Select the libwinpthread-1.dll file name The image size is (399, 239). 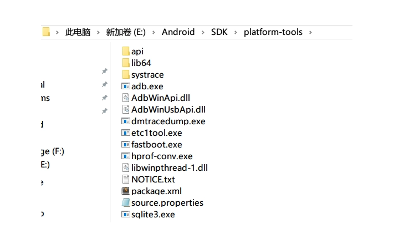coord(170,168)
